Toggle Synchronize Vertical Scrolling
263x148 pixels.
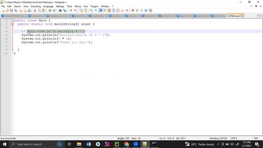click(81, 10)
